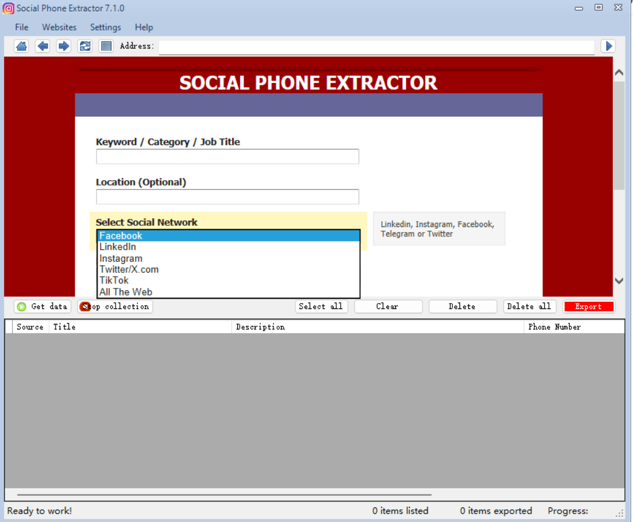Click the Clear button
This screenshot has width=633, height=522.
pos(388,307)
